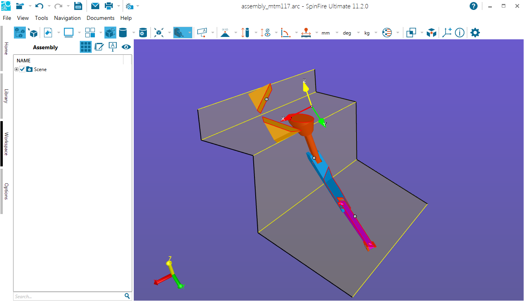Click the Save floppy disk icon

click(78, 6)
